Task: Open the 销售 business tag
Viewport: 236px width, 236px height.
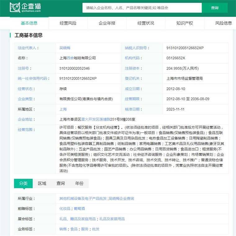Action: pyautogui.click(x=63, y=229)
